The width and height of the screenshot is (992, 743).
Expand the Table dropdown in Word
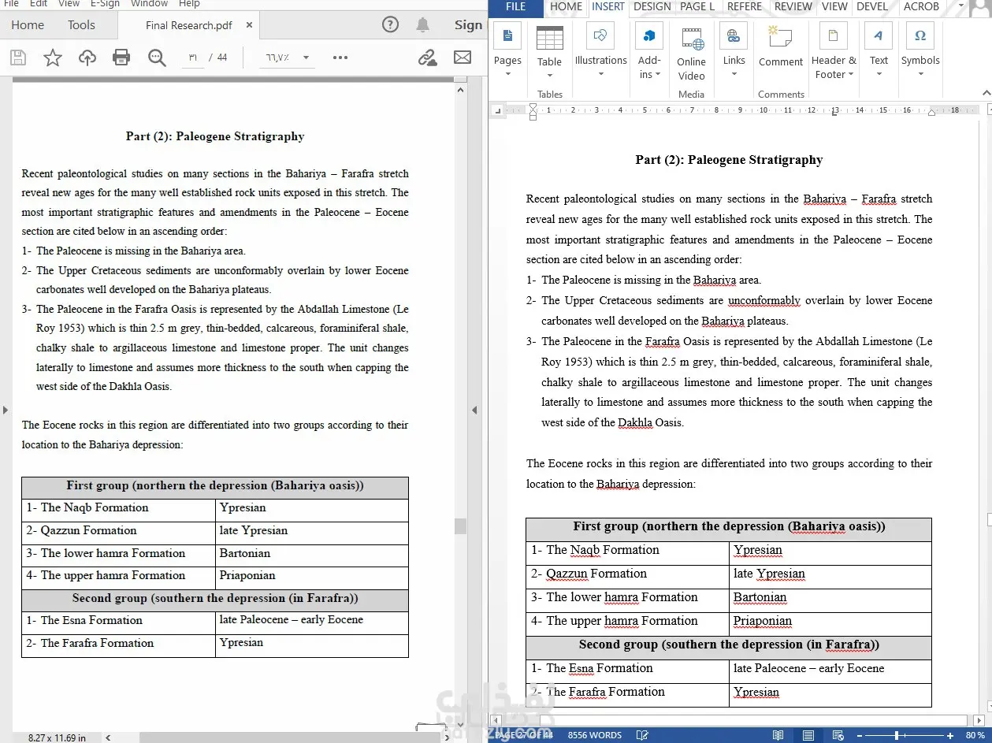[549, 76]
